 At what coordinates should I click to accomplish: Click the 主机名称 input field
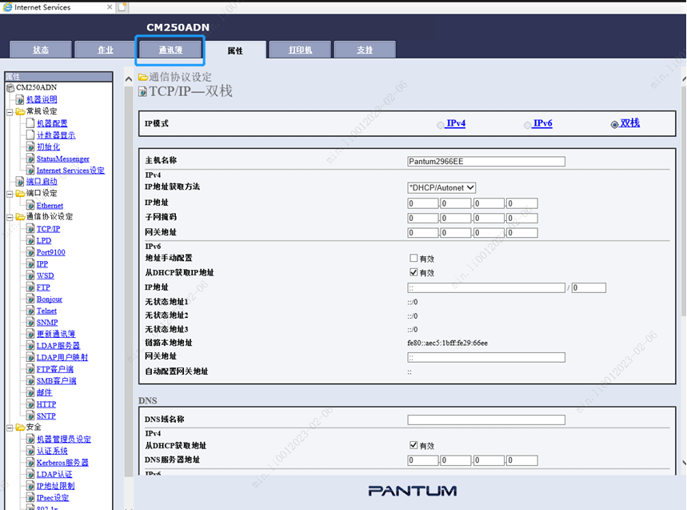[486, 162]
